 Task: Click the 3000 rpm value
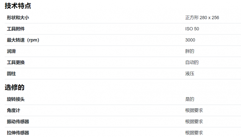click(x=190, y=40)
